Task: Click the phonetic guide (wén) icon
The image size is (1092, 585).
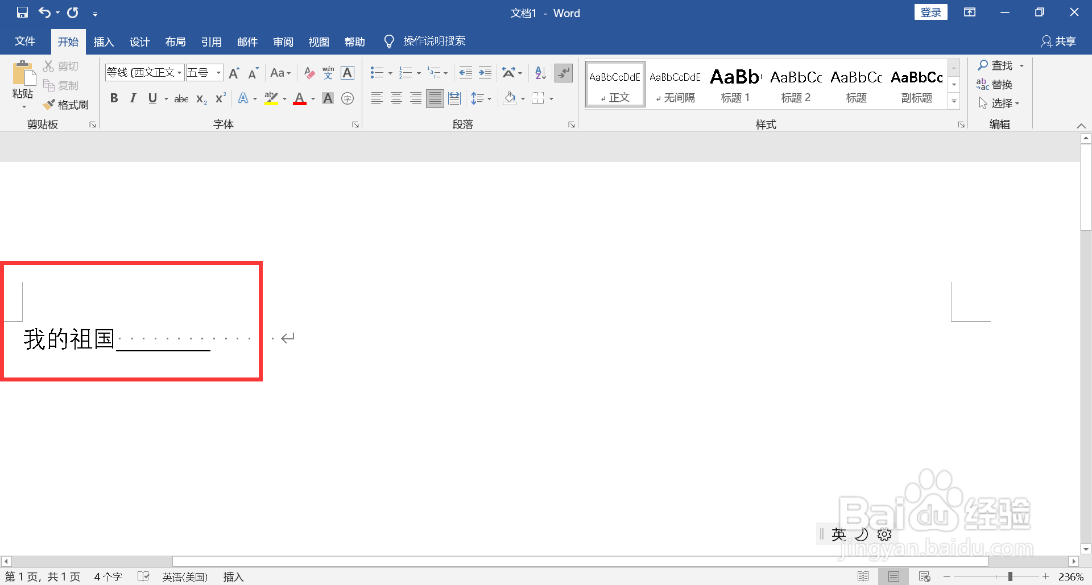Action: pos(328,73)
